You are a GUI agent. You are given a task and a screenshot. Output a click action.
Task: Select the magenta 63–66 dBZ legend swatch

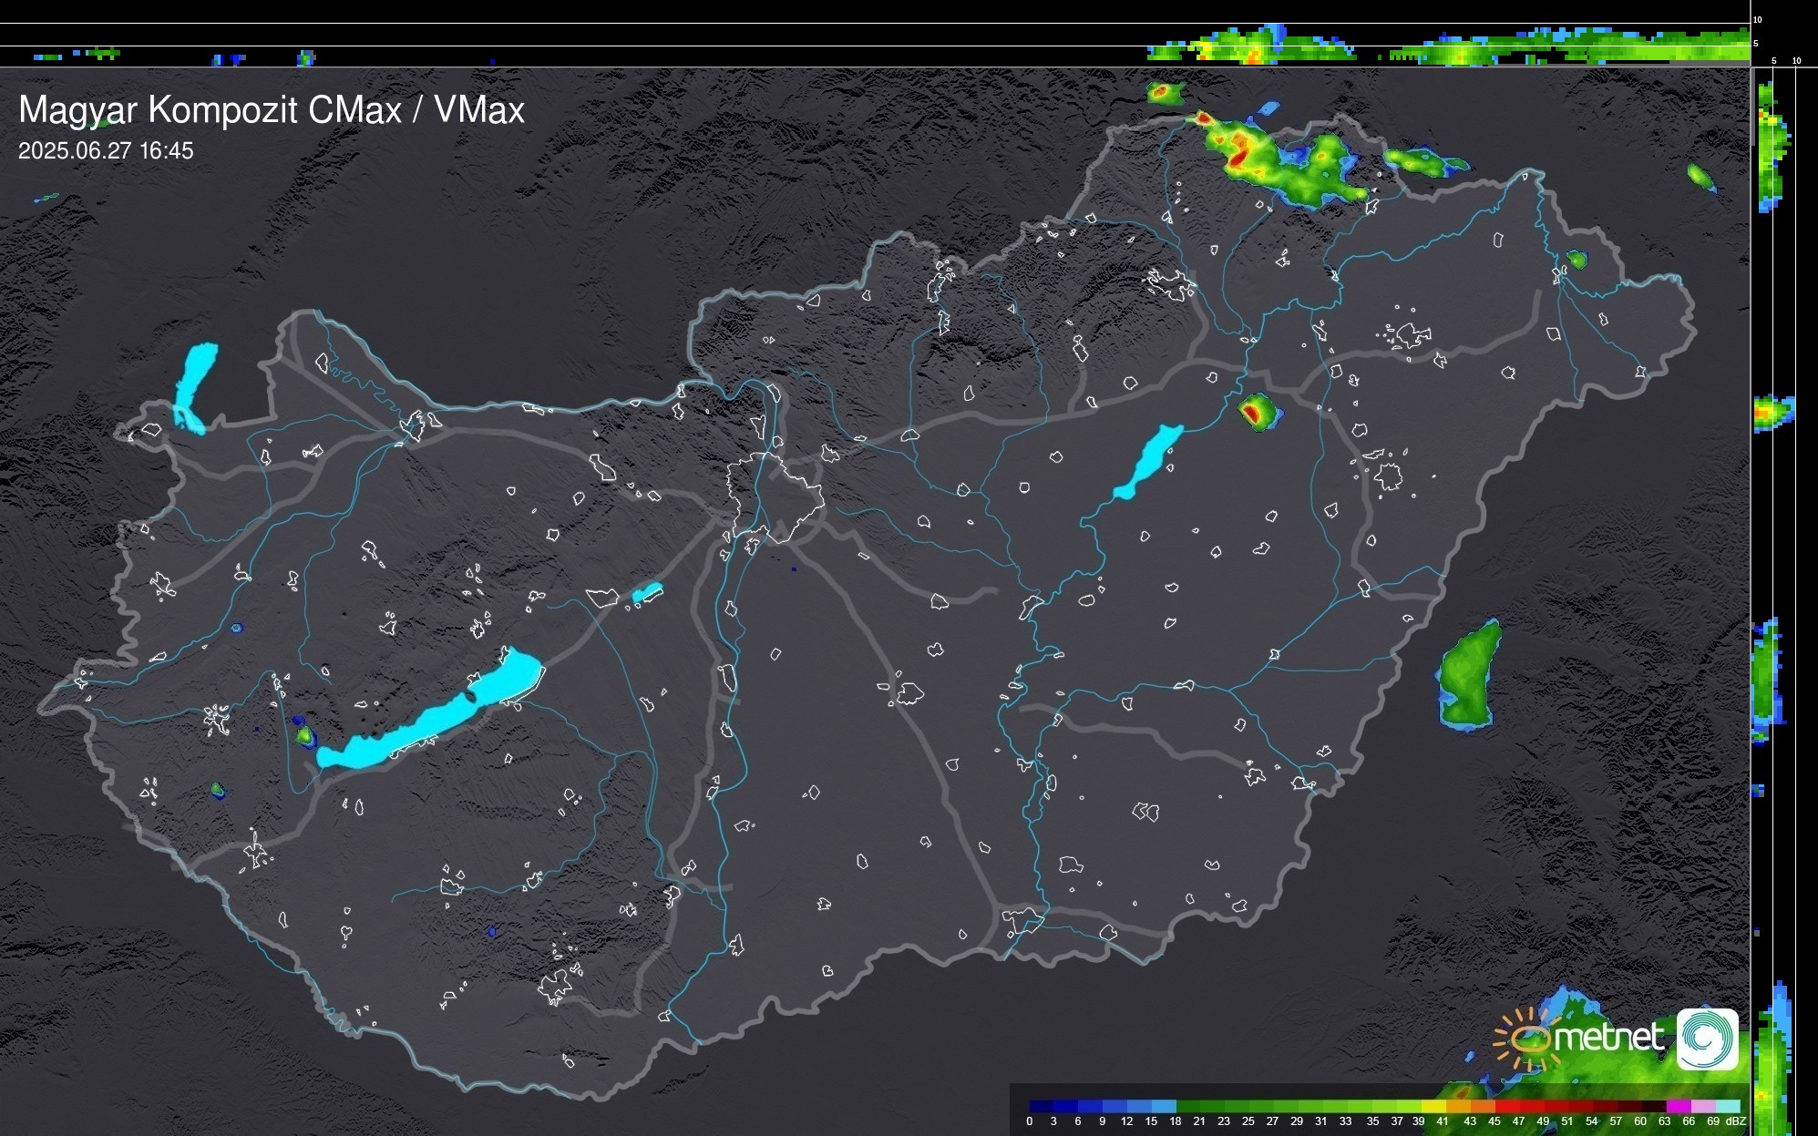1677,1106
